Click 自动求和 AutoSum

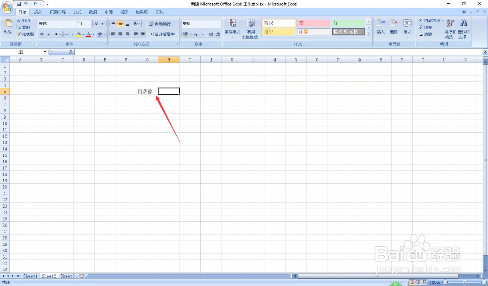[x=429, y=20]
